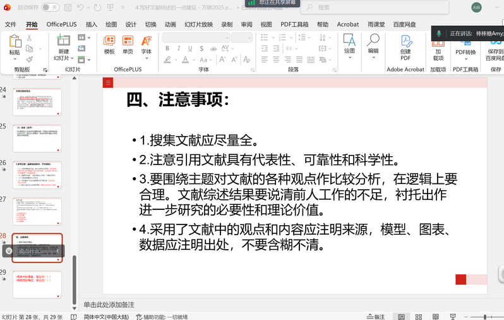Click the Format Painter brush icon
Screen dimensions: 504x320
[29, 59]
